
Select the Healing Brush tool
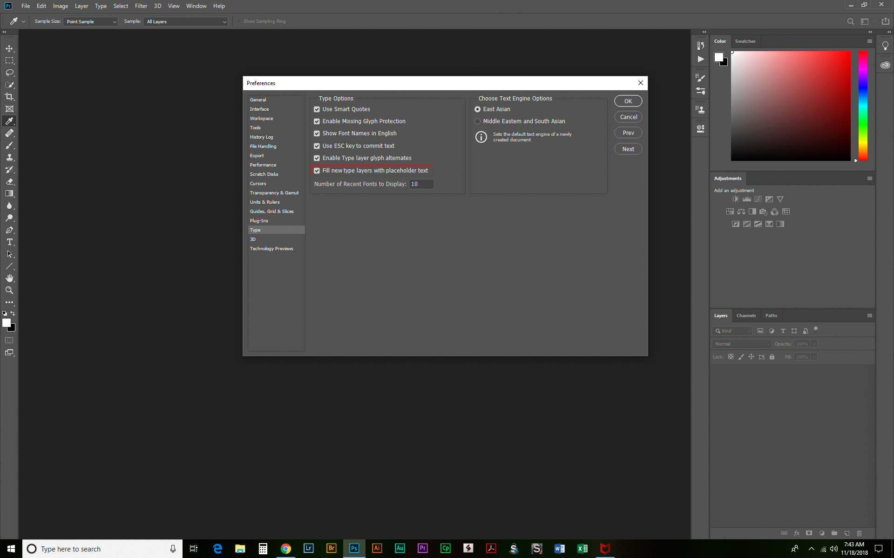pyautogui.click(x=9, y=133)
